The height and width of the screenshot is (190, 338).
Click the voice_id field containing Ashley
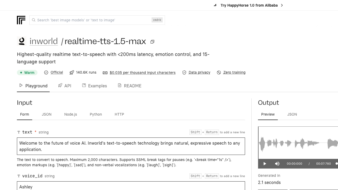pyautogui.click(x=131, y=186)
